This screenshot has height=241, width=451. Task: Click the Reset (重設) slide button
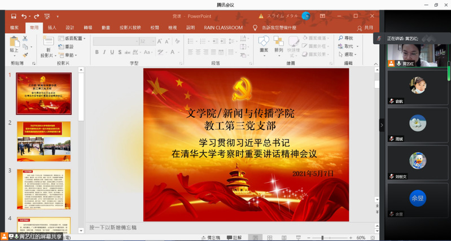[x=66, y=47]
